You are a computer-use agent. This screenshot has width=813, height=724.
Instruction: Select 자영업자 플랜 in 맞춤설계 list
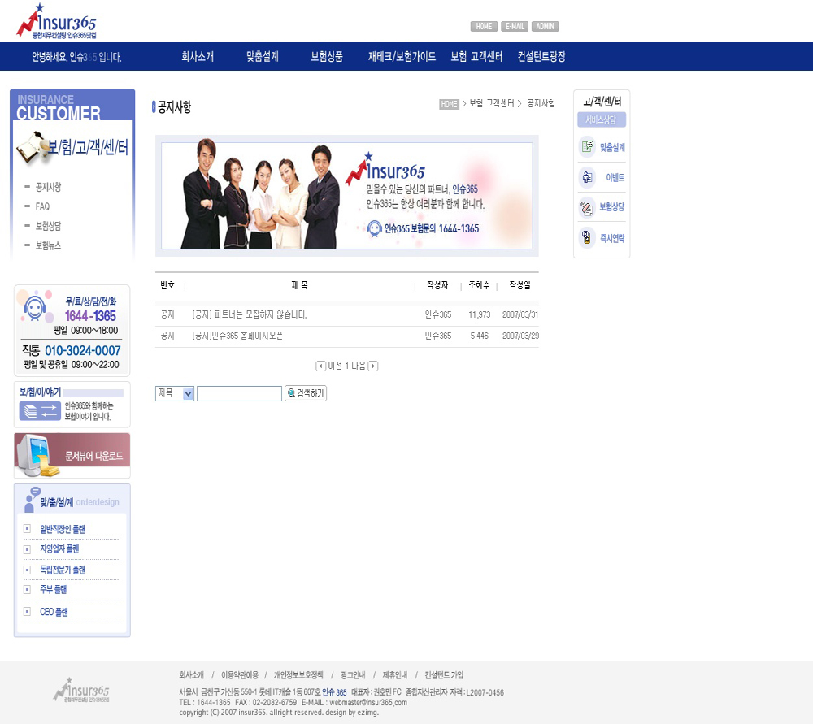click(x=59, y=549)
